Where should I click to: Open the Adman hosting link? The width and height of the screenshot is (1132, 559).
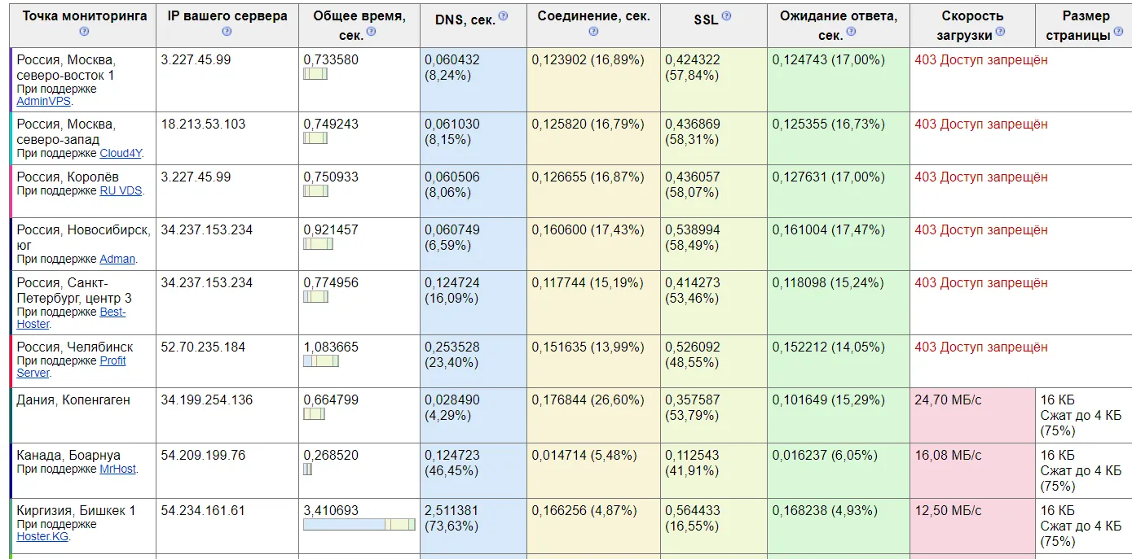click(117, 260)
